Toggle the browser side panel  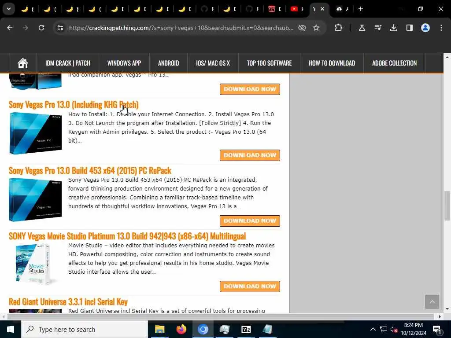tap(409, 28)
